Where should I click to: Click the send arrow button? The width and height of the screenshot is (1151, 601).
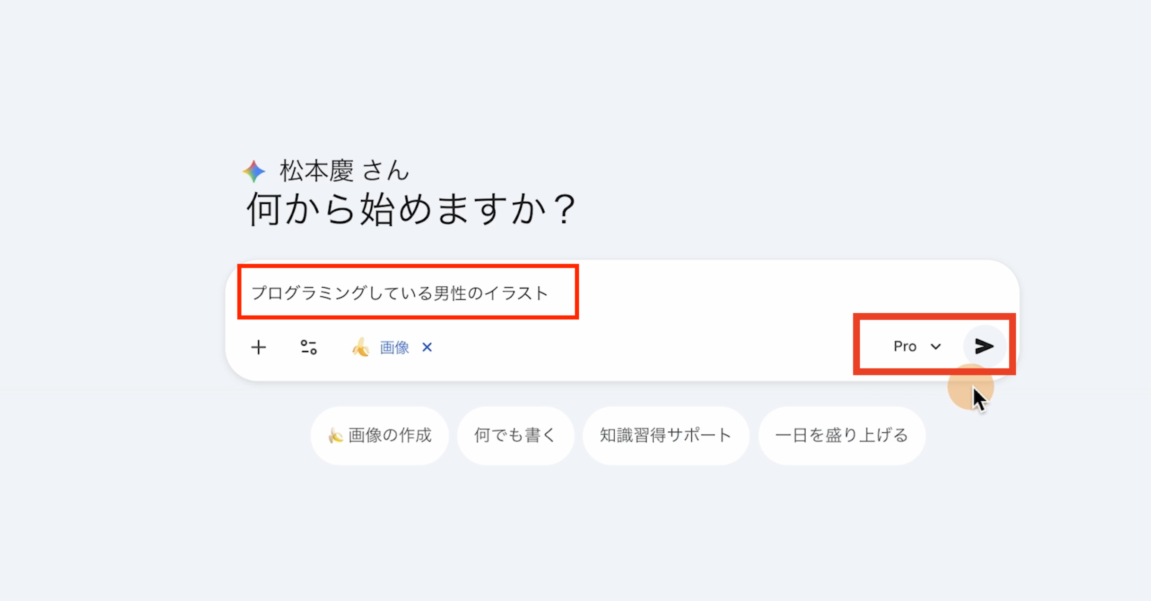(x=984, y=346)
